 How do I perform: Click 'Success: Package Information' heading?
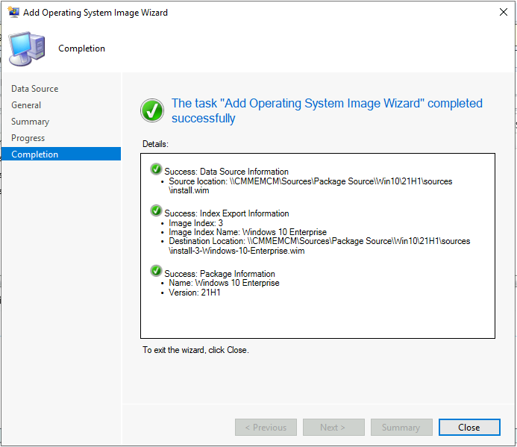coord(219,274)
